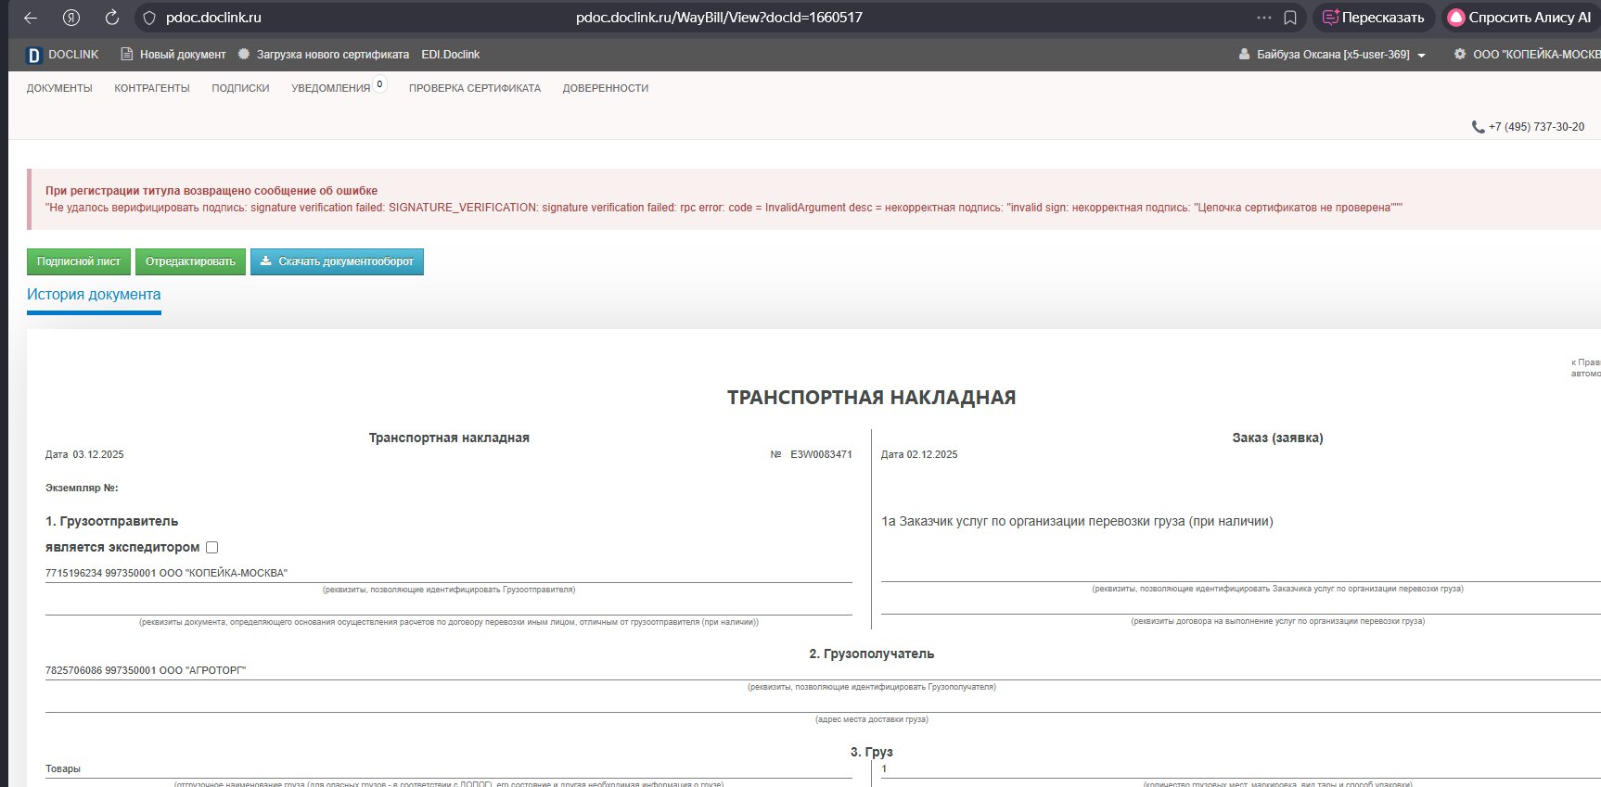Viewport: 1601px width, 787px height.
Task: Click the «1а Заказчик услуг по организации перевозки груза» heading
Action: [1077, 521]
